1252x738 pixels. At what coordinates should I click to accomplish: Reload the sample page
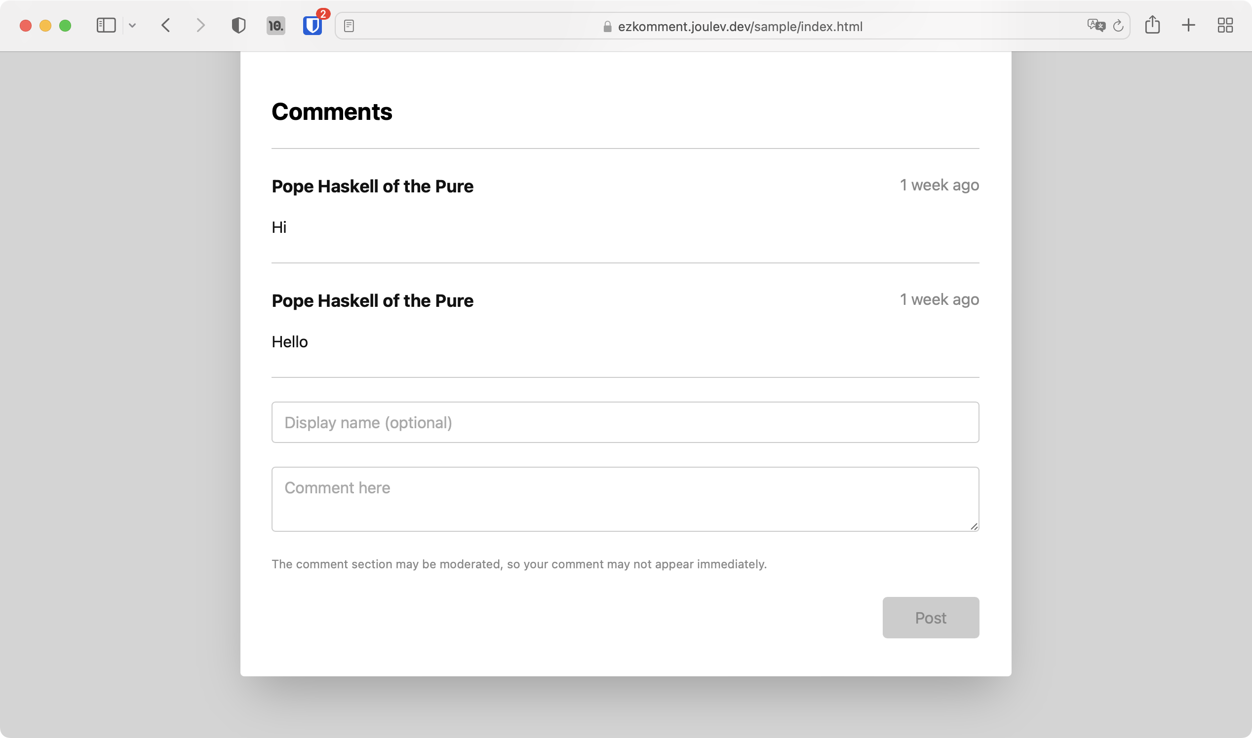[x=1118, y=26]
